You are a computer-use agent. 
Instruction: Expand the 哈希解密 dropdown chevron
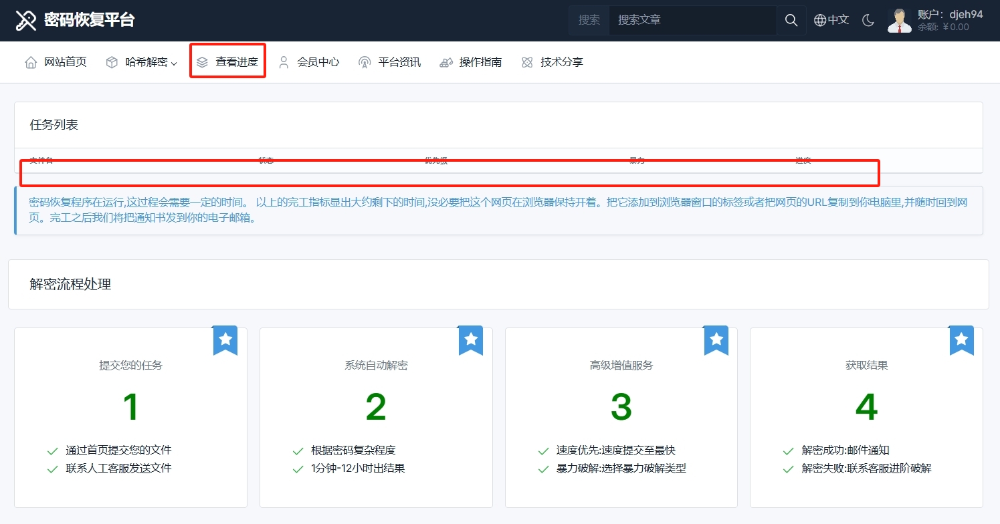coord(174,63)
